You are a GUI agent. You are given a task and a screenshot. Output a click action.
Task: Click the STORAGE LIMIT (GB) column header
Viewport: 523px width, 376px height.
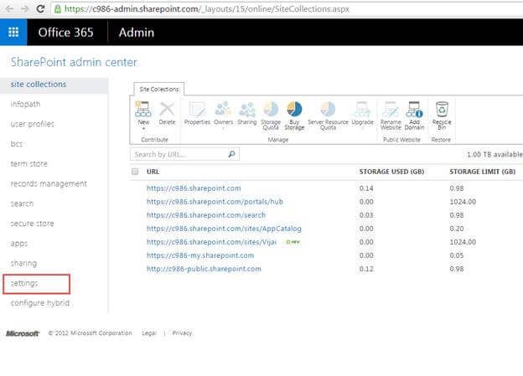482,172
